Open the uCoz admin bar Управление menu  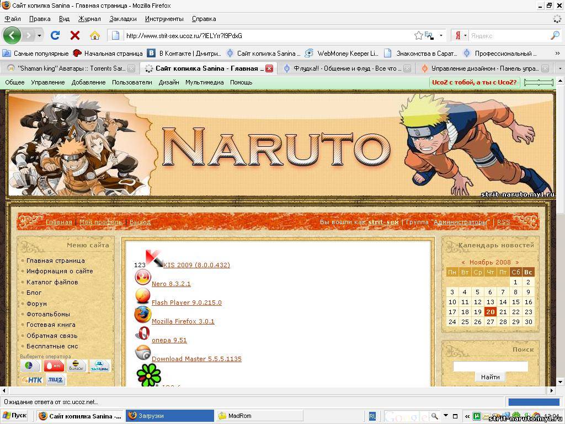(48, 82)
